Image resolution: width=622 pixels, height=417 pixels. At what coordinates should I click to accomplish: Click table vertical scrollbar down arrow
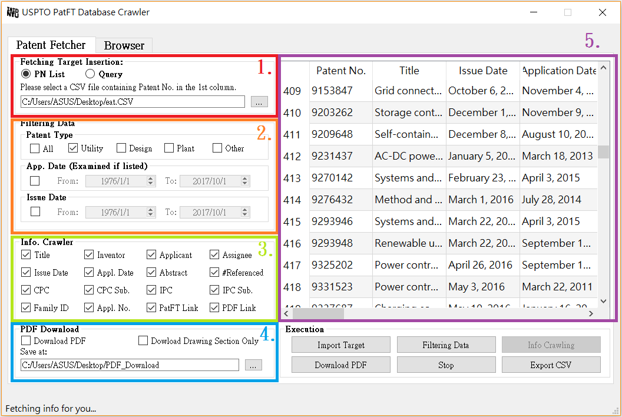point(603,301)
